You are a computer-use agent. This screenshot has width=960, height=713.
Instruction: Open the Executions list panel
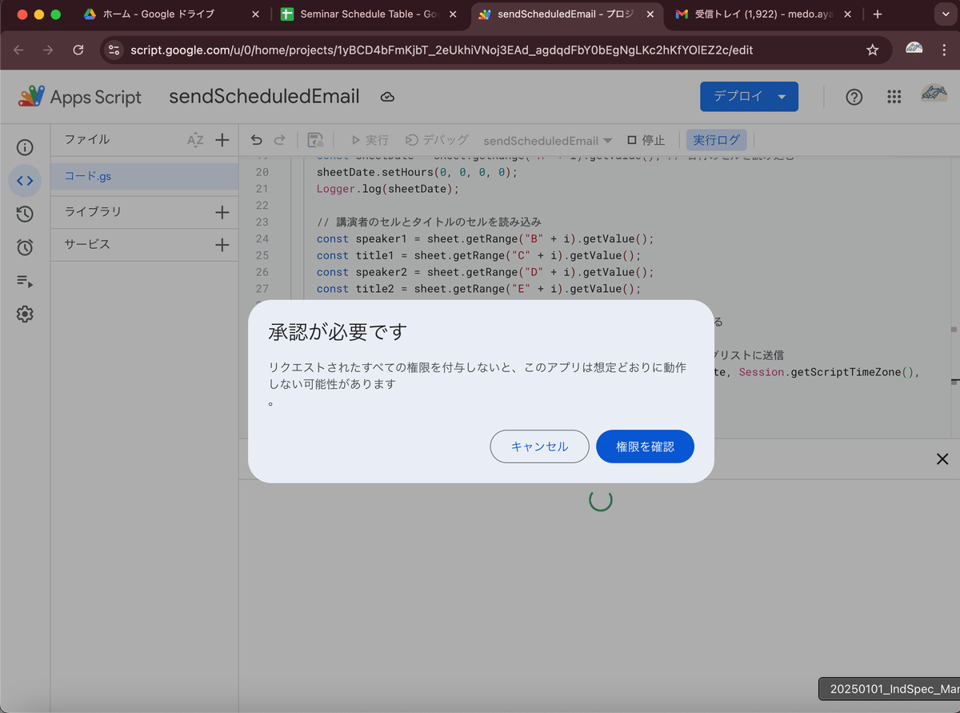[x=25, y=281]
